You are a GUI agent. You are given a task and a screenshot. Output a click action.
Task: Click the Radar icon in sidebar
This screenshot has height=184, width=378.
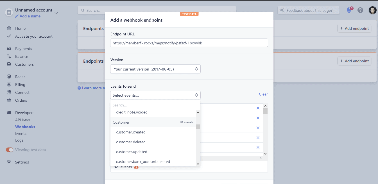(x=9, y=77)
